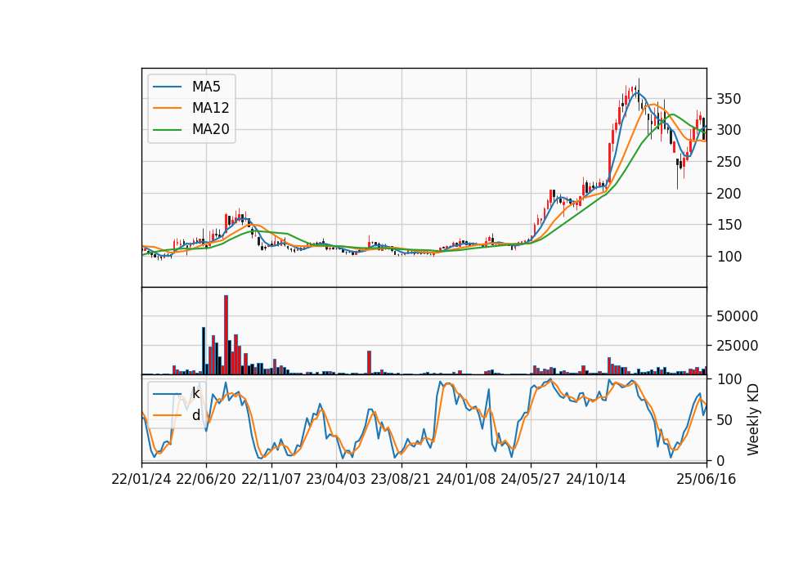
Task: Click the 200 price axis label
Action: (729, 193)
